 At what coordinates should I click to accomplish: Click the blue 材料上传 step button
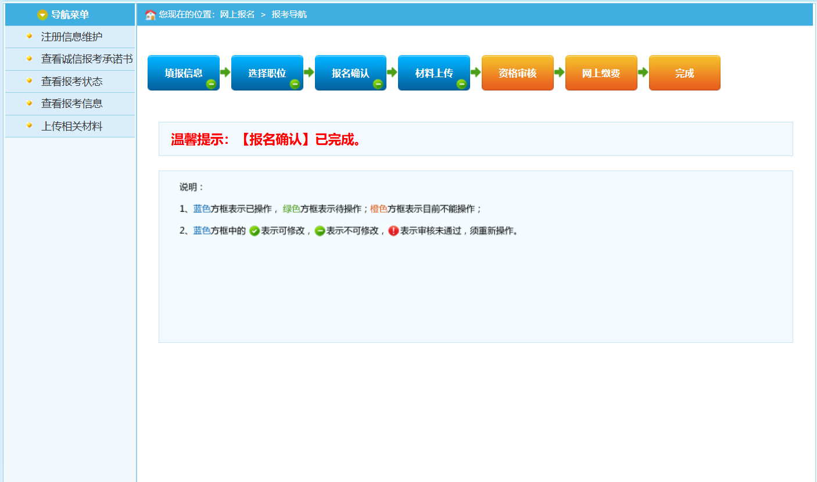tap(433, 73)
